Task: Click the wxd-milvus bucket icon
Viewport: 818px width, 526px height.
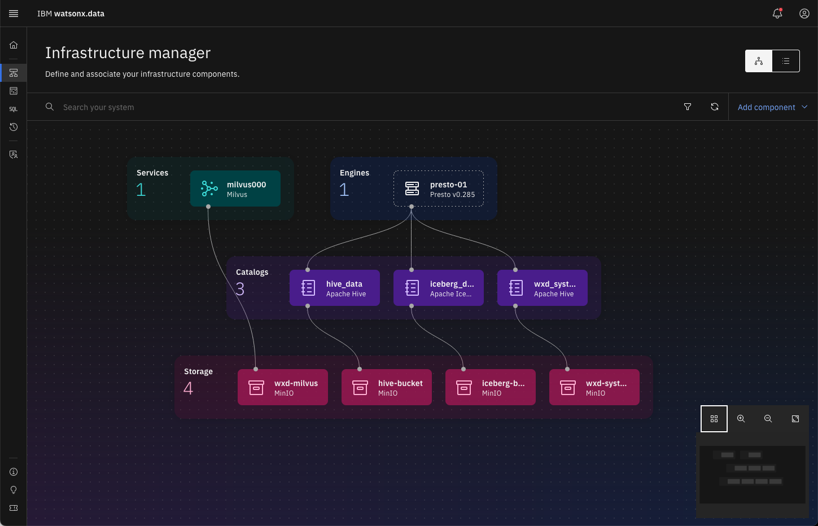Action: [256, 387]
